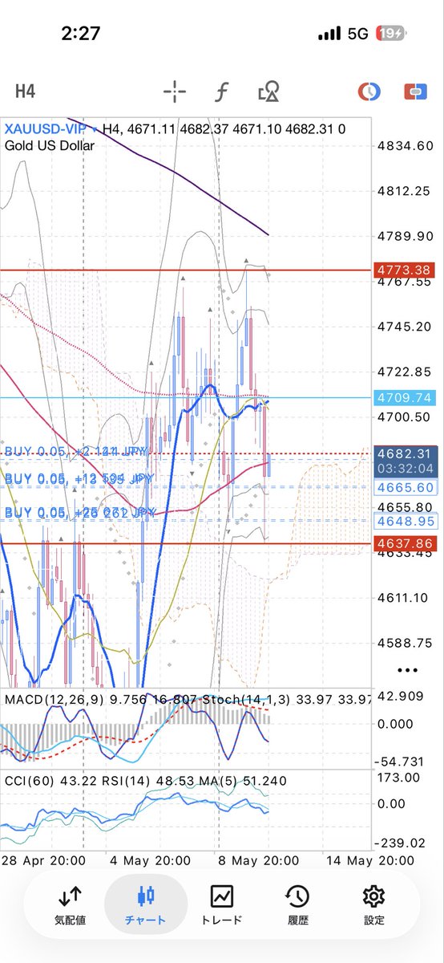The width and height of the screenshot is (444, 963).
Task: Tap the gear settings icon
Action: (x=373, y=896)
